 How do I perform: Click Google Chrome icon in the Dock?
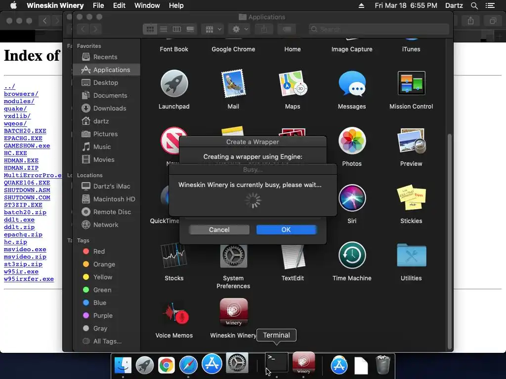click(x=166, y=365)
